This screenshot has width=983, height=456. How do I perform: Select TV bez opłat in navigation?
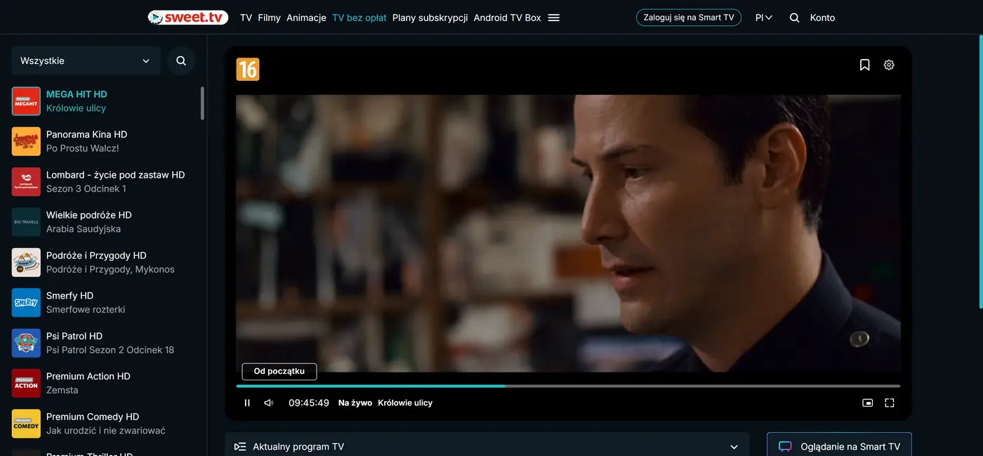(x=359, y=18)
